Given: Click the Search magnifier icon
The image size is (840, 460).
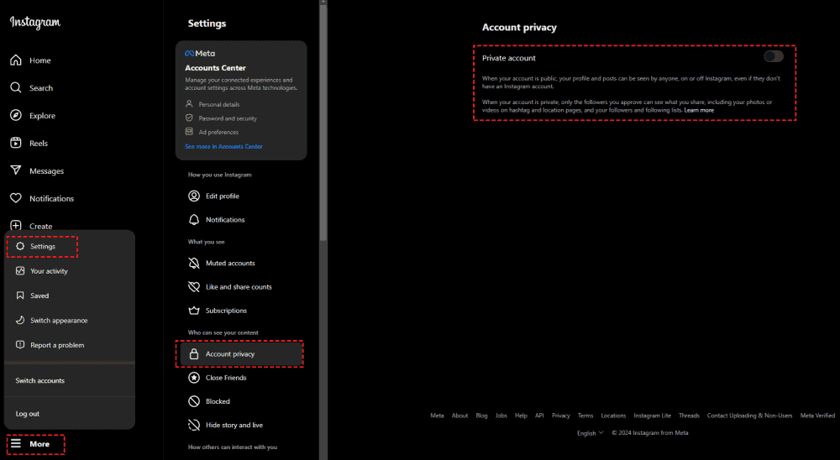Looking at the screenshot, I should tap(16, 88).
